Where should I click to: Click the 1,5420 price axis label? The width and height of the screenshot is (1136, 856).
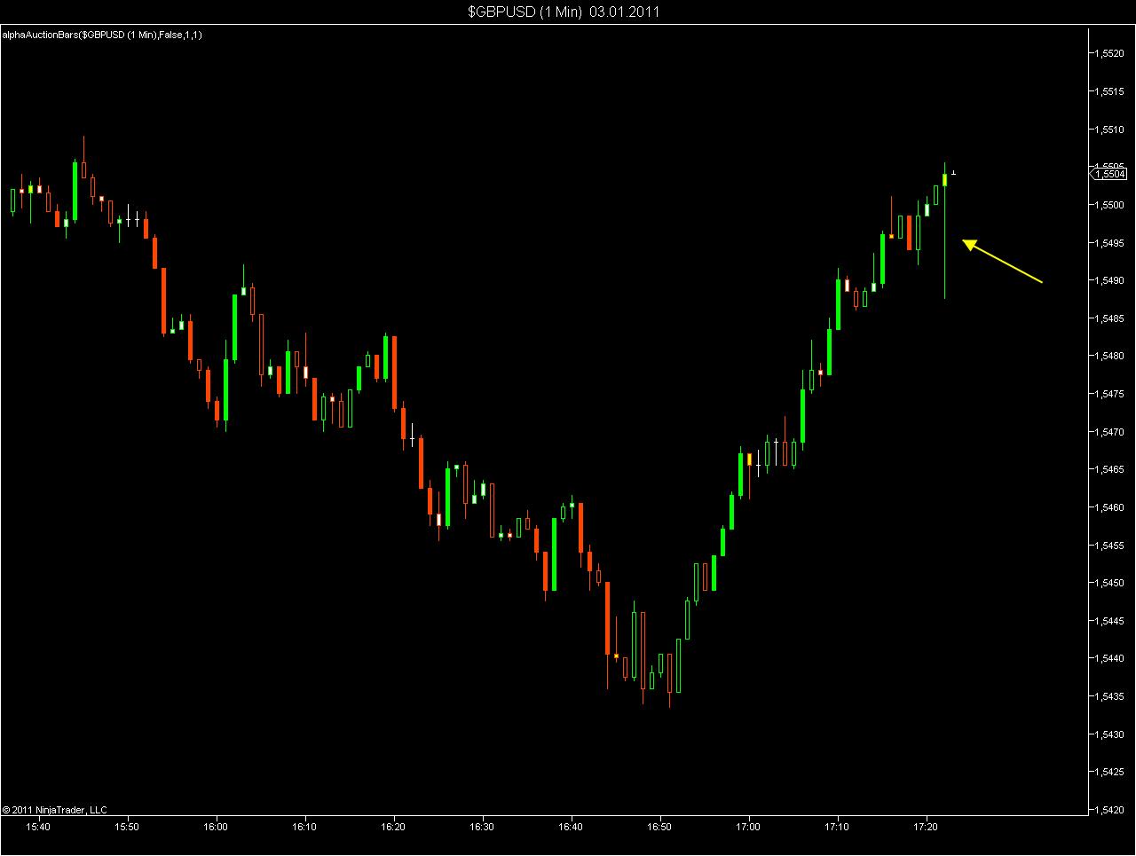(1110, 809)
